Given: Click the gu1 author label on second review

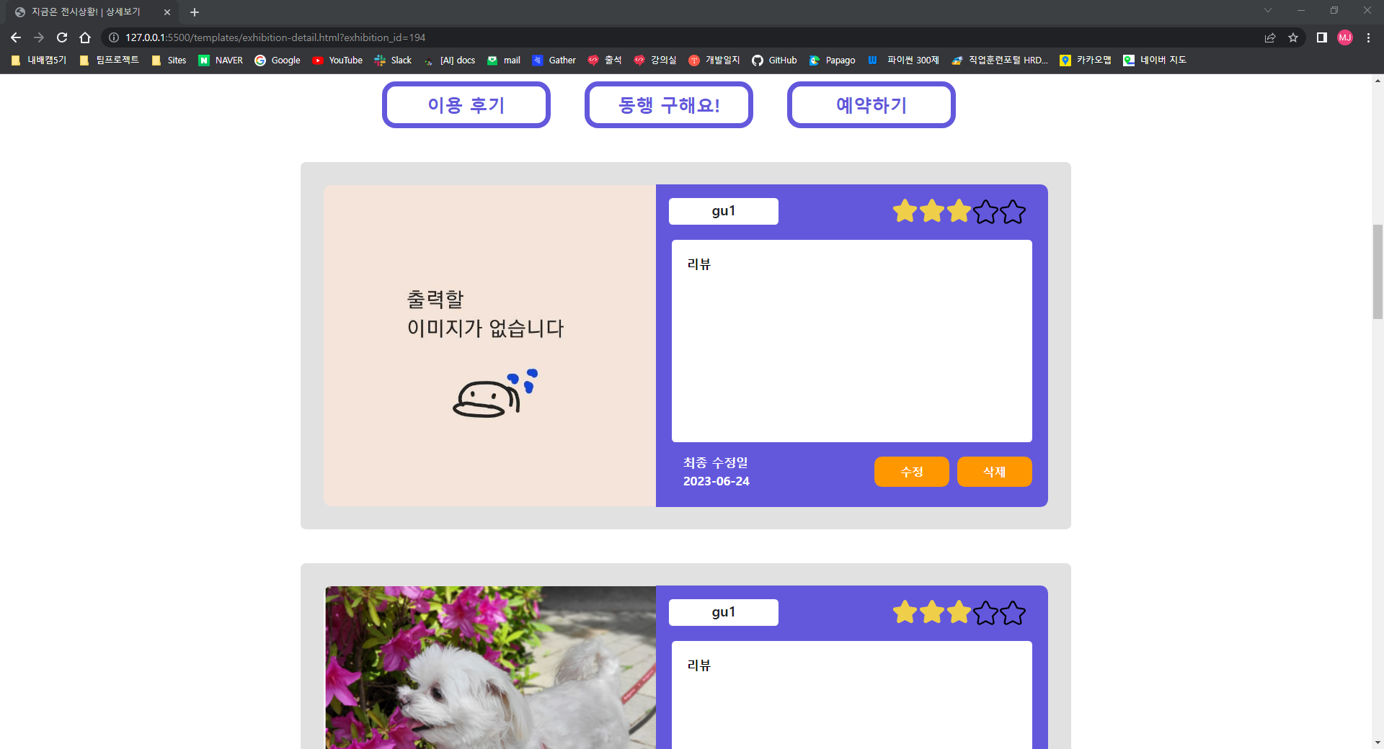Looking at the screenshot, I should 724,612.
